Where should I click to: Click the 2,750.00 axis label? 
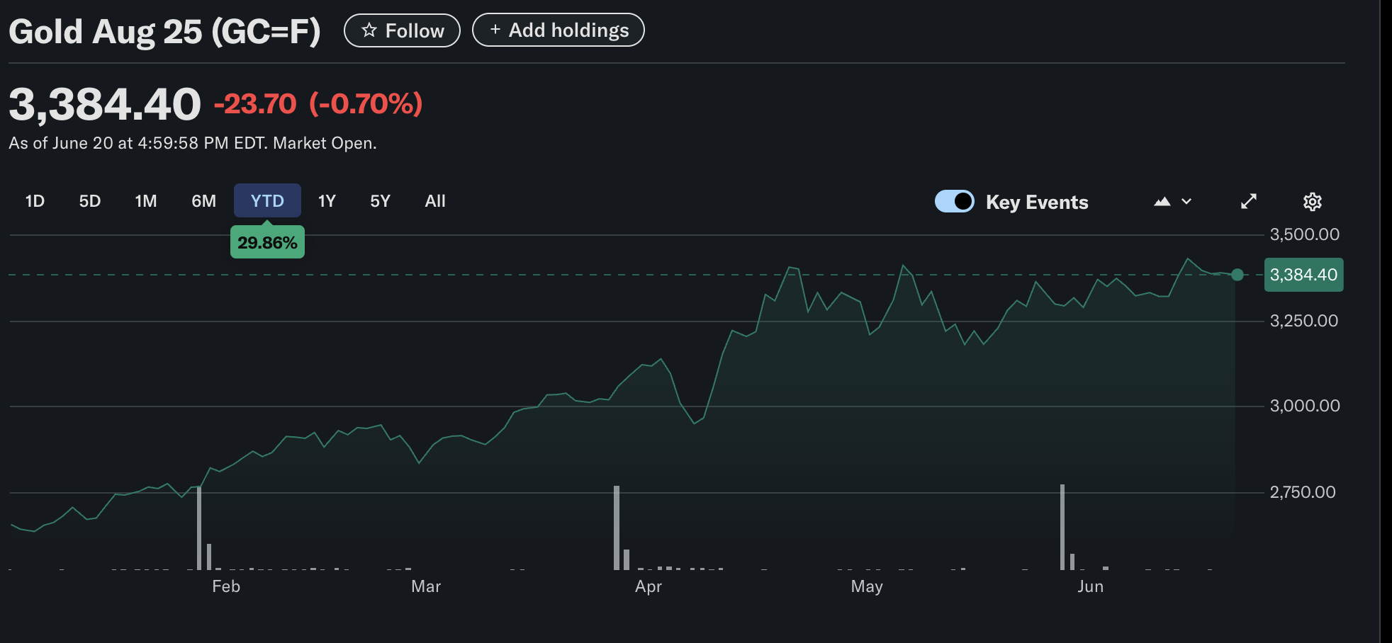1303,492
